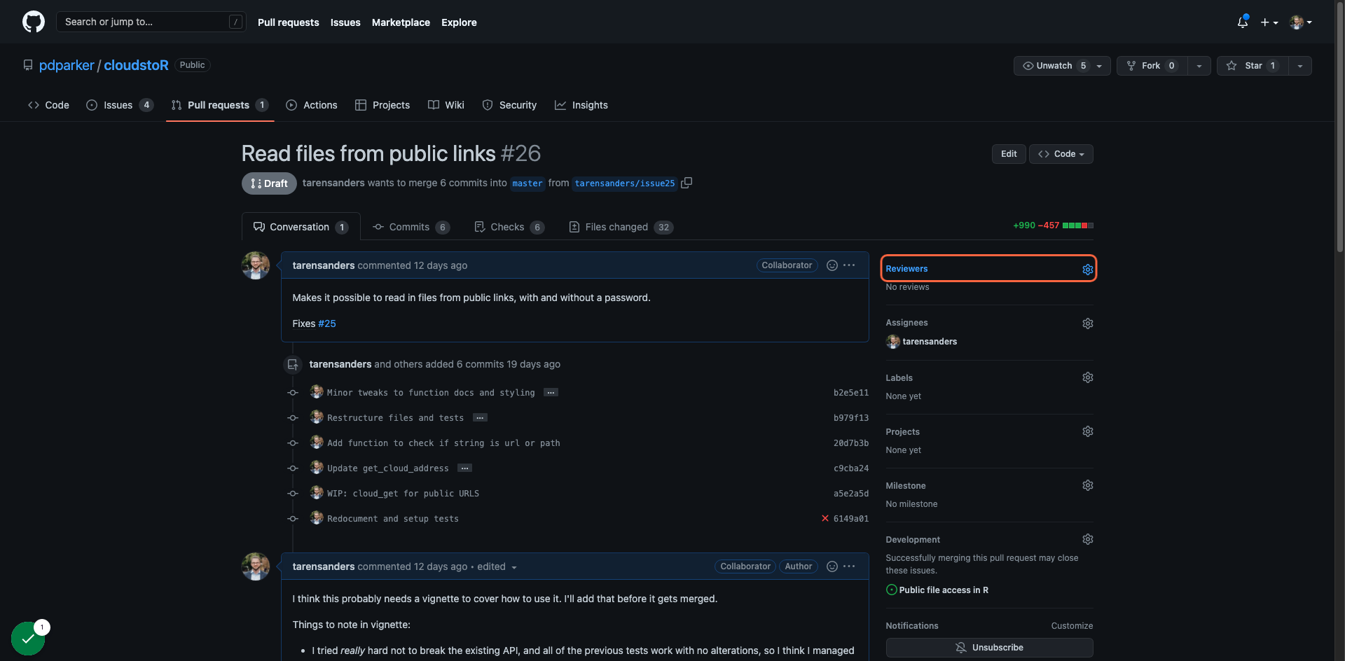View failed check on commit 6149a01
The width and height of the screenshot is (1345, 661).
pos(825,518)
